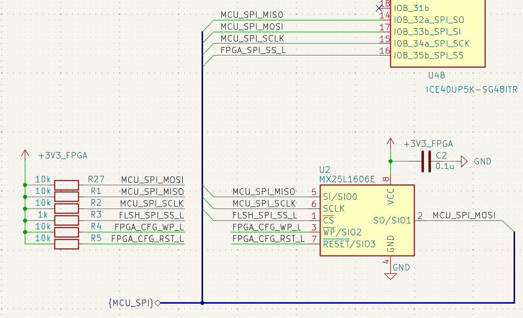Viewport: 523px width, 318px height.
Task: Click the bus junction dot near {MCU_SPI}
Action: click(202, 303)
